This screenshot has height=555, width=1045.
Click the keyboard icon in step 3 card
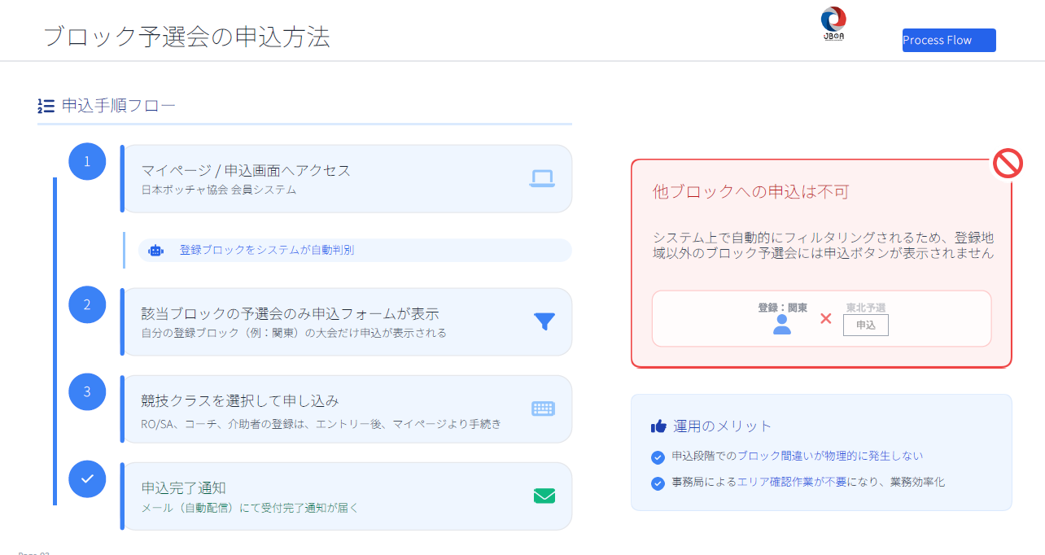coord(544,409)
